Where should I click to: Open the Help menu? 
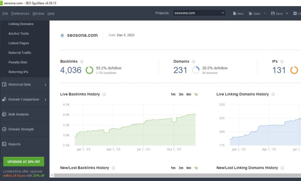pyautogui.click(x=51, y=14)
